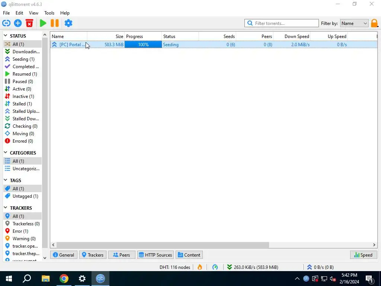Collapse the CATEGORIES section
This screenshot has width=381, height=286.
[x=6, y=153]
